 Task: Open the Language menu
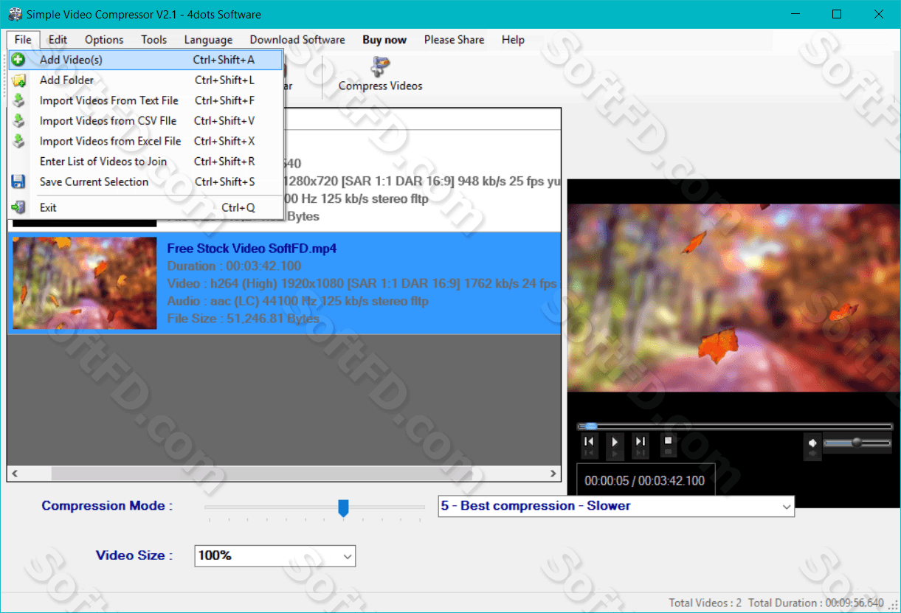click(208, 40)
